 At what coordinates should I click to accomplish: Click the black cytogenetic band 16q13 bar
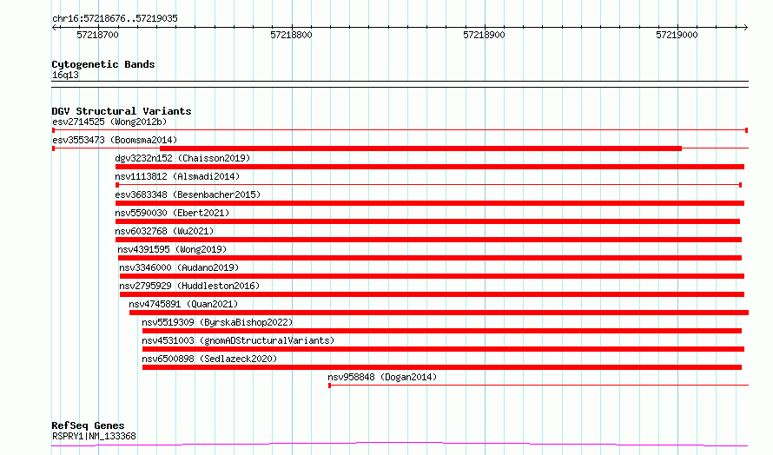(x=400, y=84)
